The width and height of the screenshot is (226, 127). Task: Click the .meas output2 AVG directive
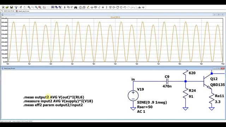point(54,97)
